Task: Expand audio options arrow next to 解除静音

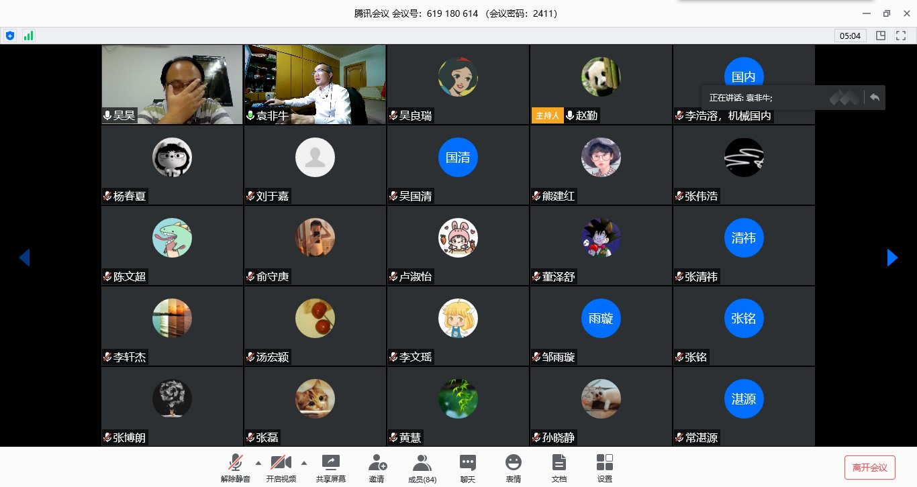Action: tap(258, 463)
